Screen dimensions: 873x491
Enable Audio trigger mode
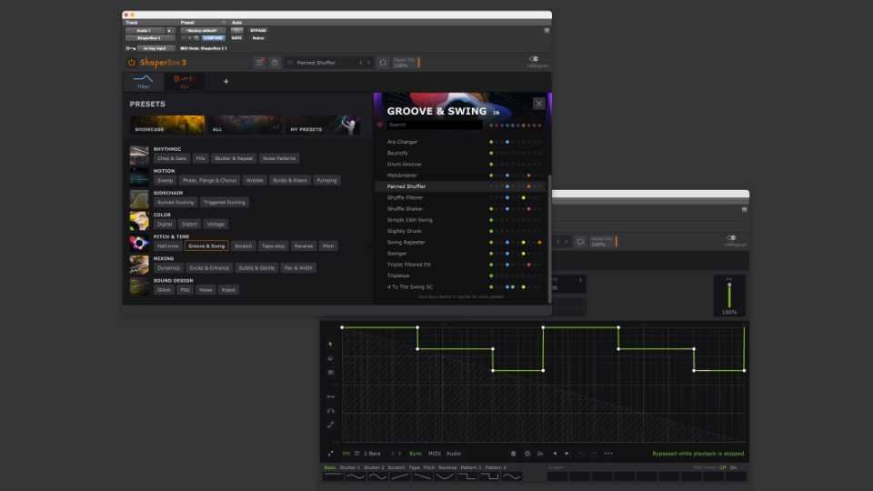pyautogui.click(x=454, y=454)
